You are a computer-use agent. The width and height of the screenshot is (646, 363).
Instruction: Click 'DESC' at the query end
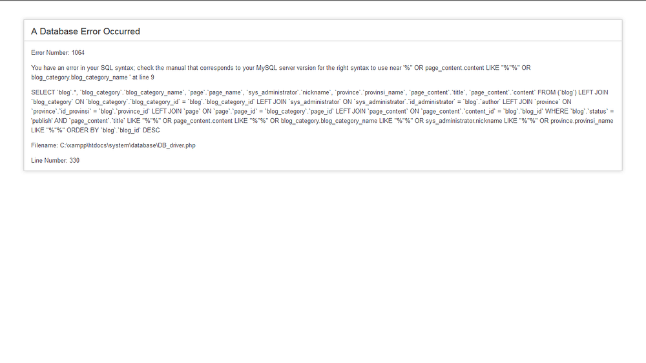(151, 130)
